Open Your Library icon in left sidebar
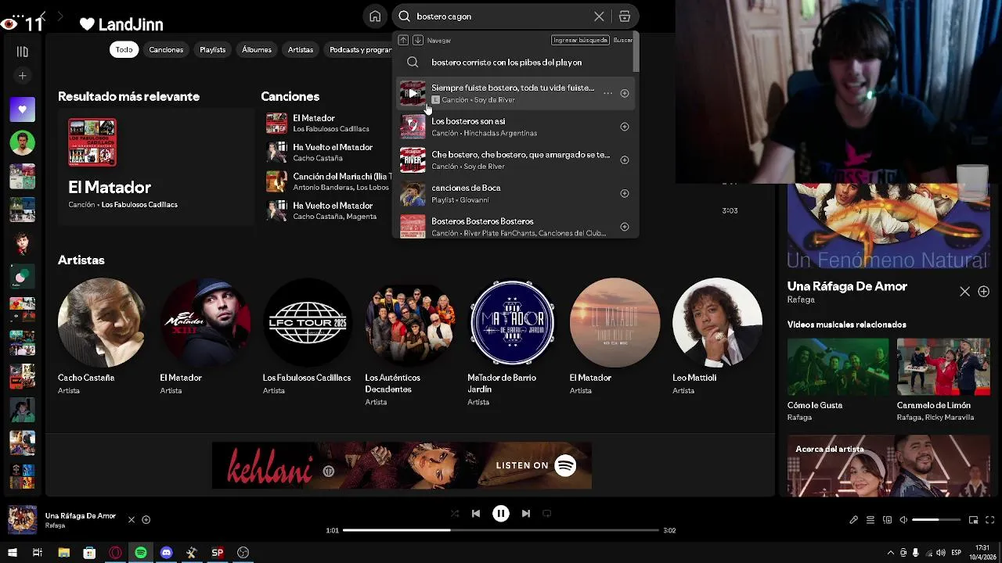Image resolution: width=1002 pixels, height=563 pixels. (23, 52)
